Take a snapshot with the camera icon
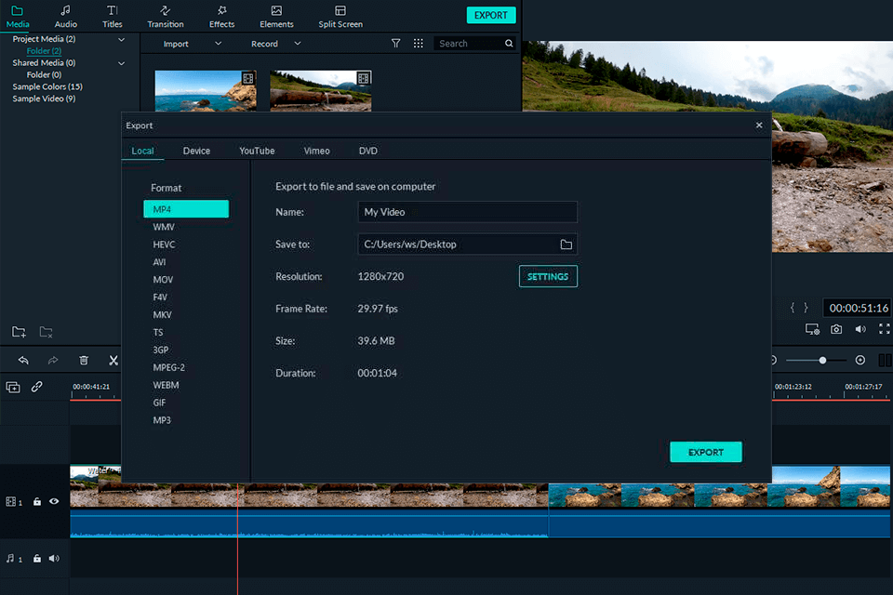Viewport: 893px width, 595px height. pyautogui.click(x=836, y=329)
